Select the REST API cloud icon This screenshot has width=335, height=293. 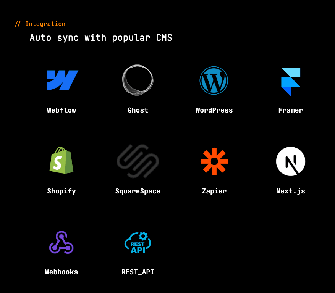pos(138,242)
